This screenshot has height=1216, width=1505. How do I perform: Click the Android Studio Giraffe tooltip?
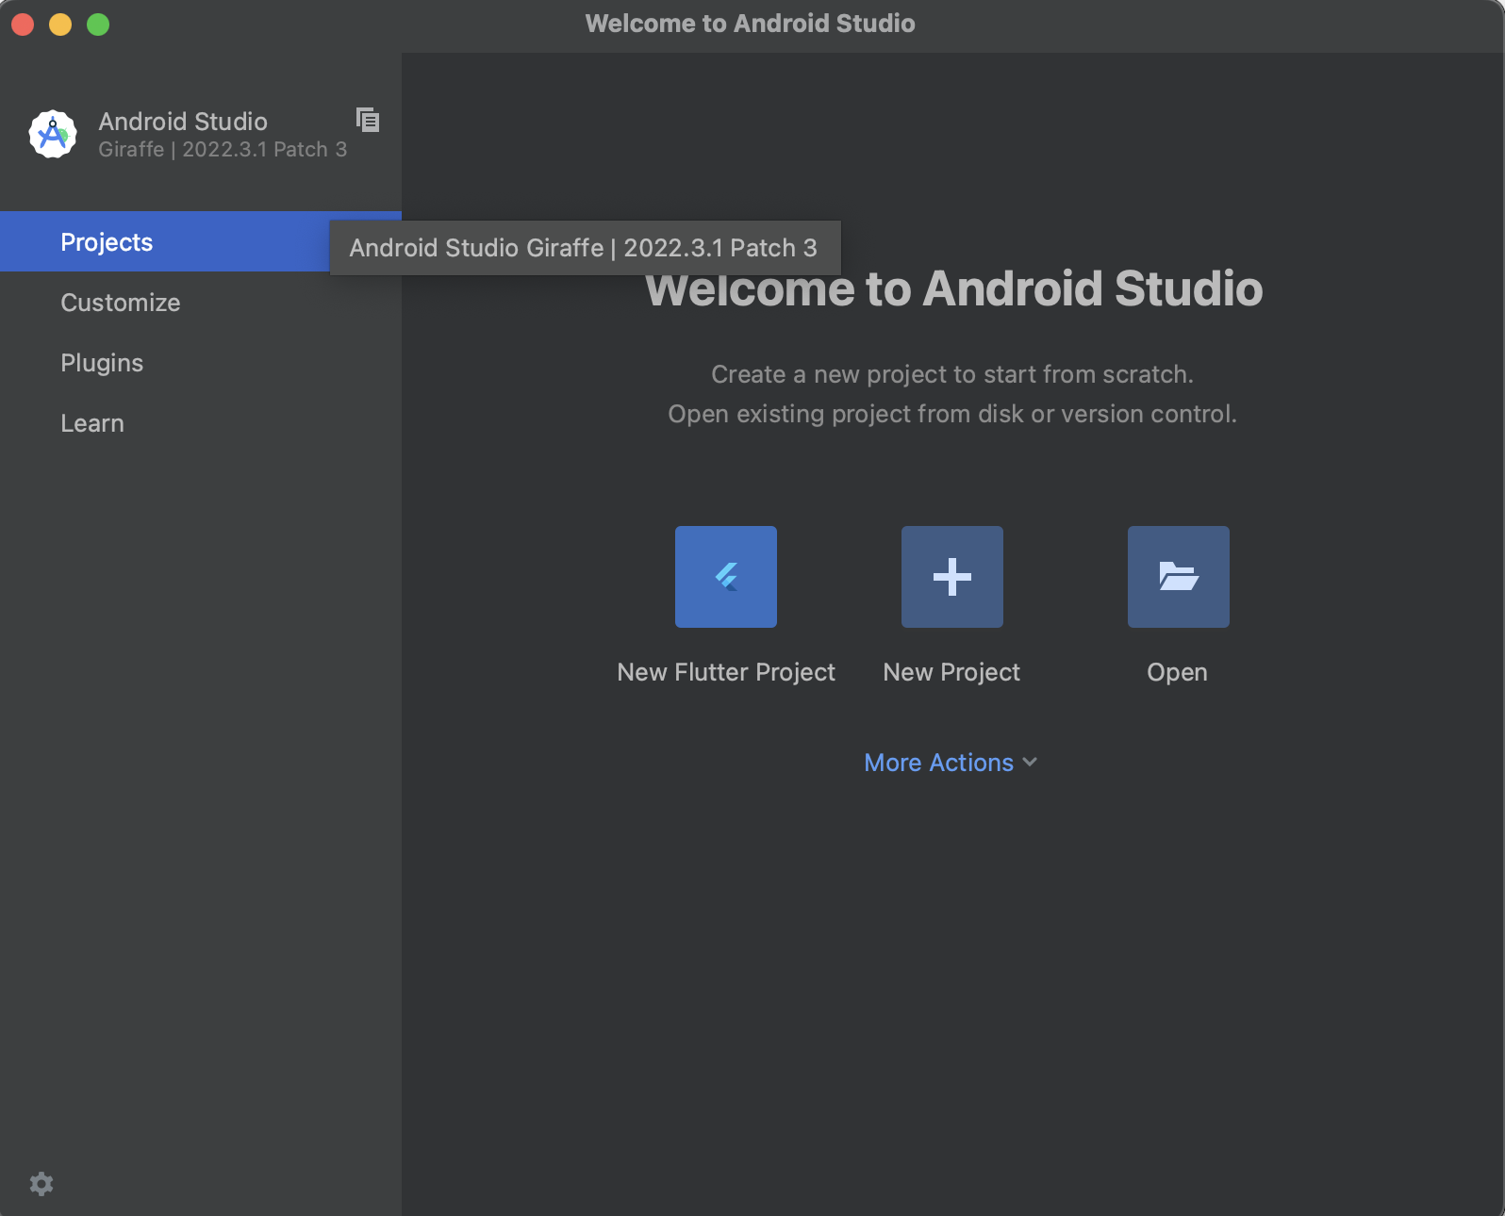pyautogui.click(x=585, y=248)
